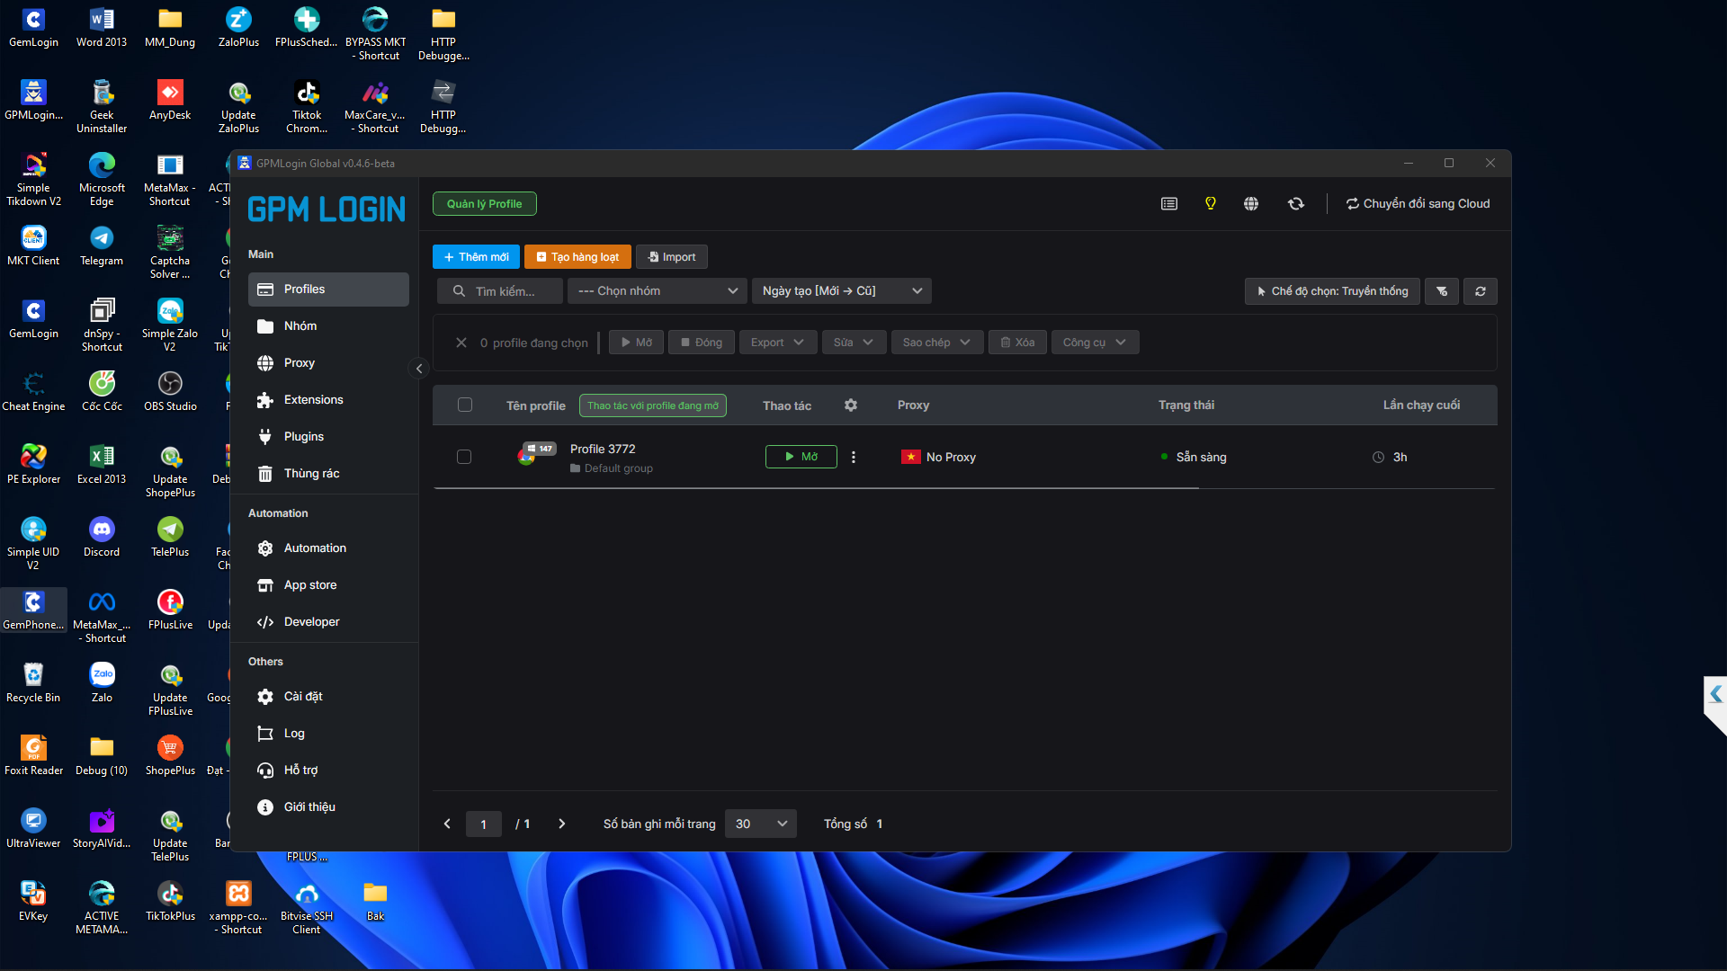Click Tạo hàng loạt button

(x=577, y=257)
